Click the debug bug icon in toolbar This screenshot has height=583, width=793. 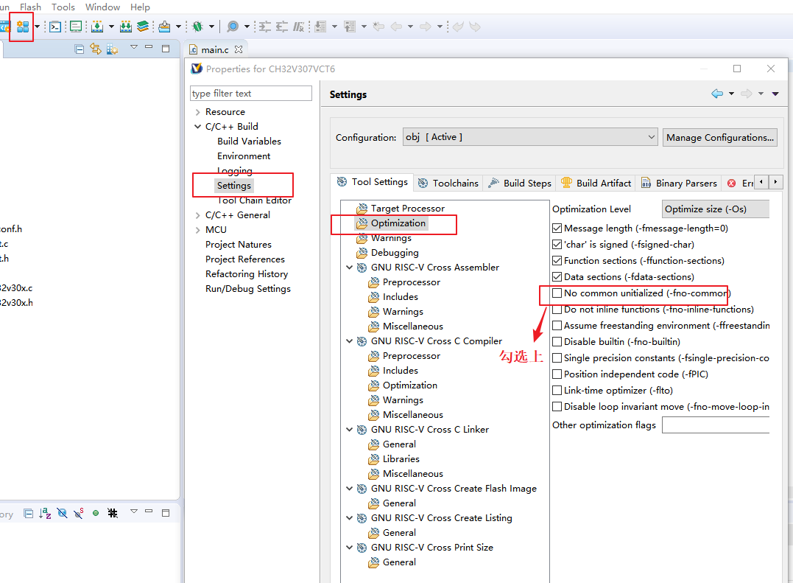tap(197, 27)
